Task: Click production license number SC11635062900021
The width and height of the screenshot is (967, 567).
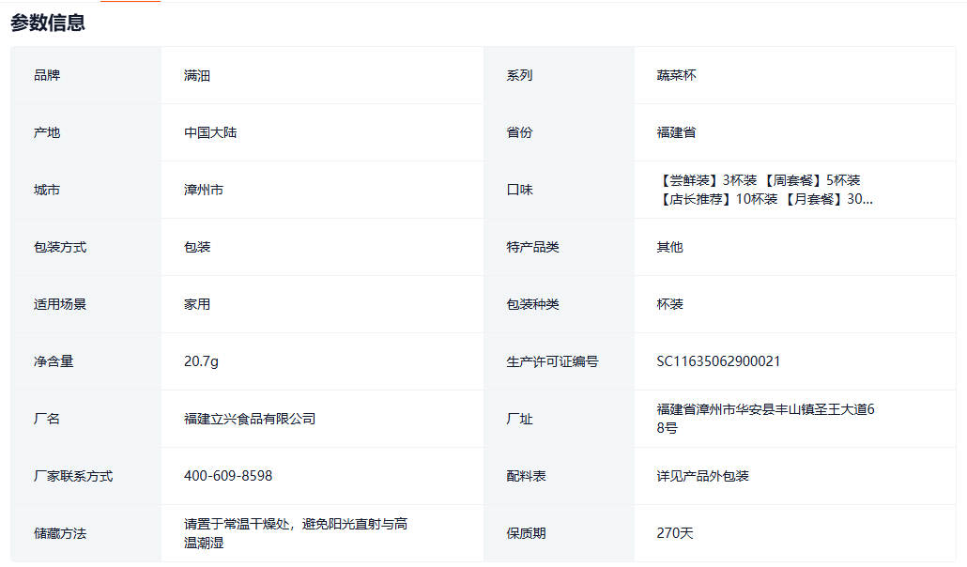Action: [718, 361]
